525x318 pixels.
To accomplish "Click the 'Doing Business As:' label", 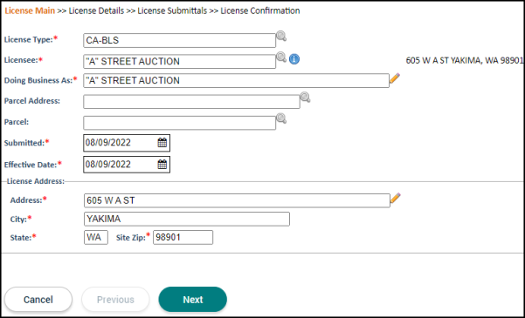I will (38, 80).
